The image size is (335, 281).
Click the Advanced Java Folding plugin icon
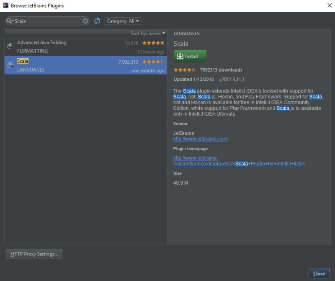(11, 45)
